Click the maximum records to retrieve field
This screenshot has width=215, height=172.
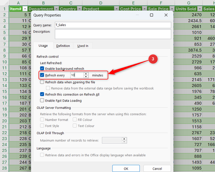[112, 140]
